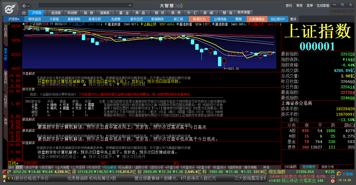
Task: Select the 波动节奏 indicator tab
Action: click(31, 167)
